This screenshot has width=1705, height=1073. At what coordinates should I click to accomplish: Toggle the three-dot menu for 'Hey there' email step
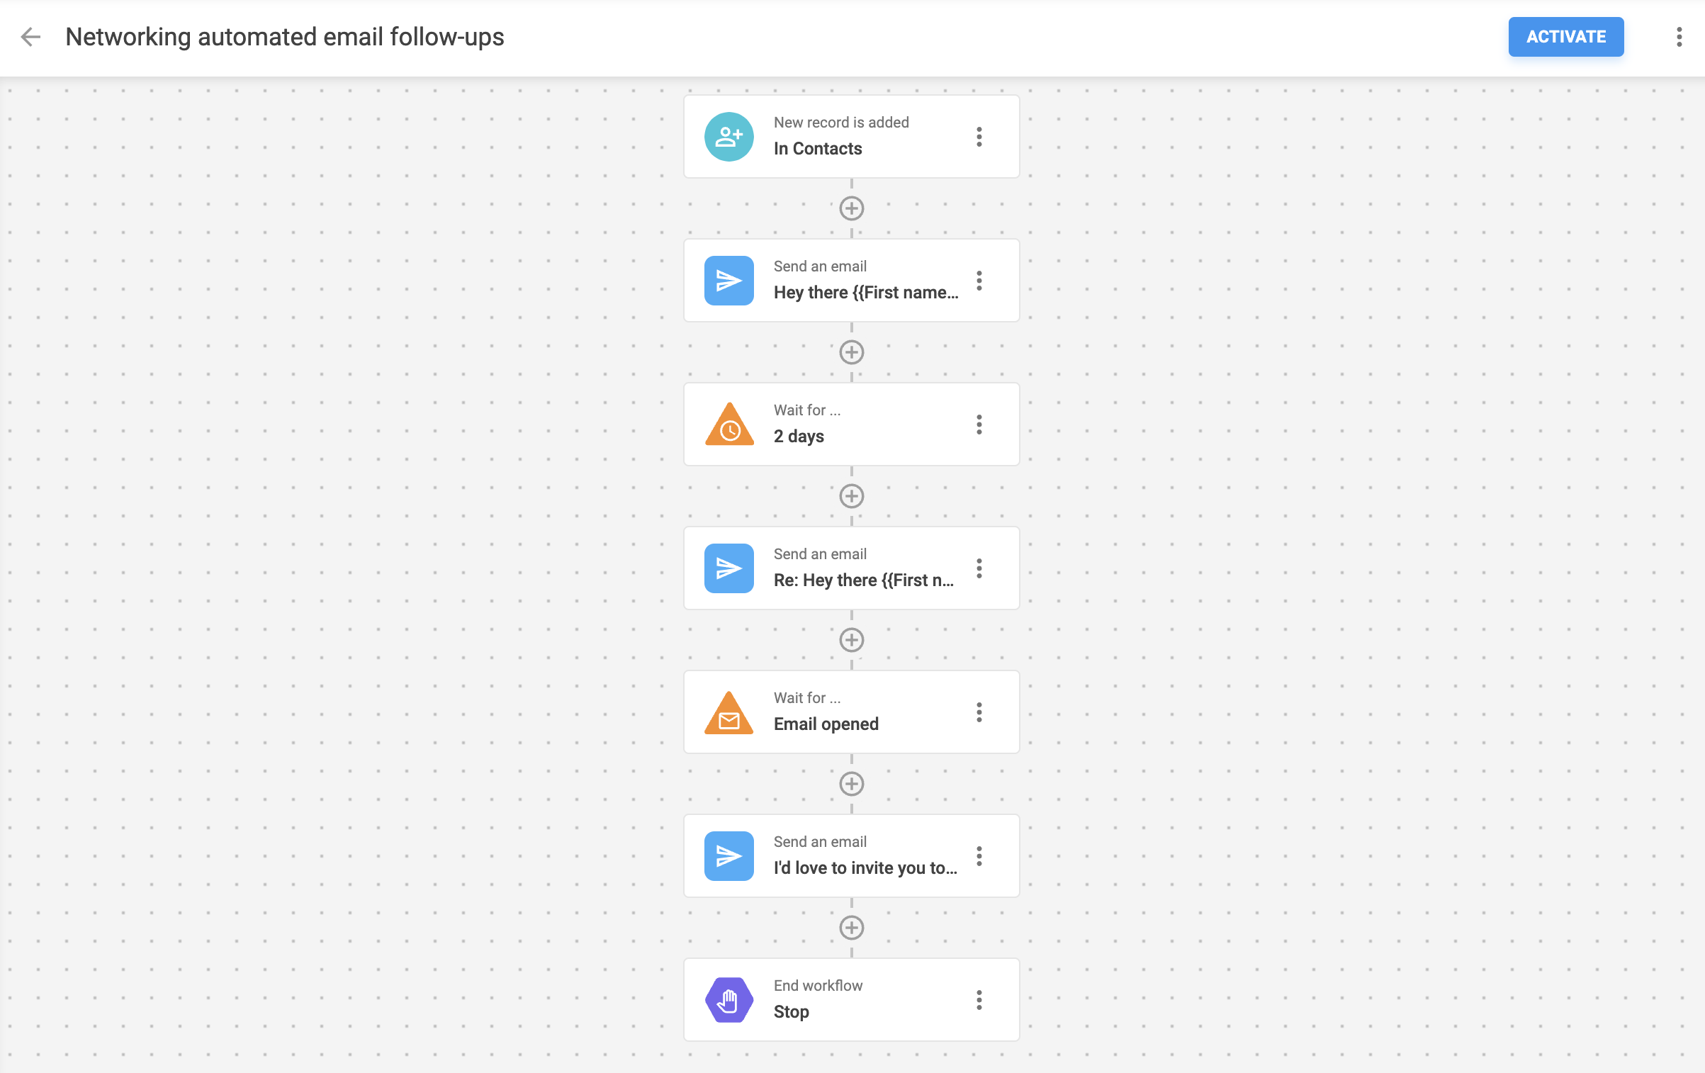[981, 279]
